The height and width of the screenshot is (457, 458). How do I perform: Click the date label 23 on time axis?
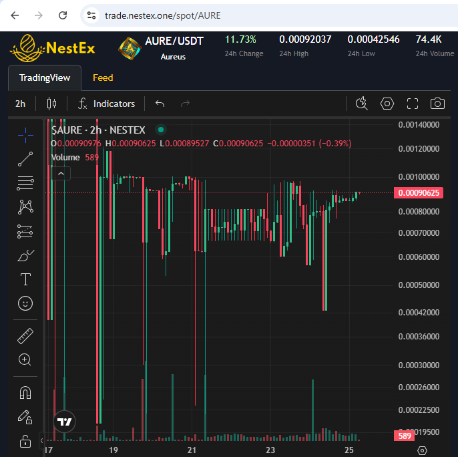tap(270, 450)
